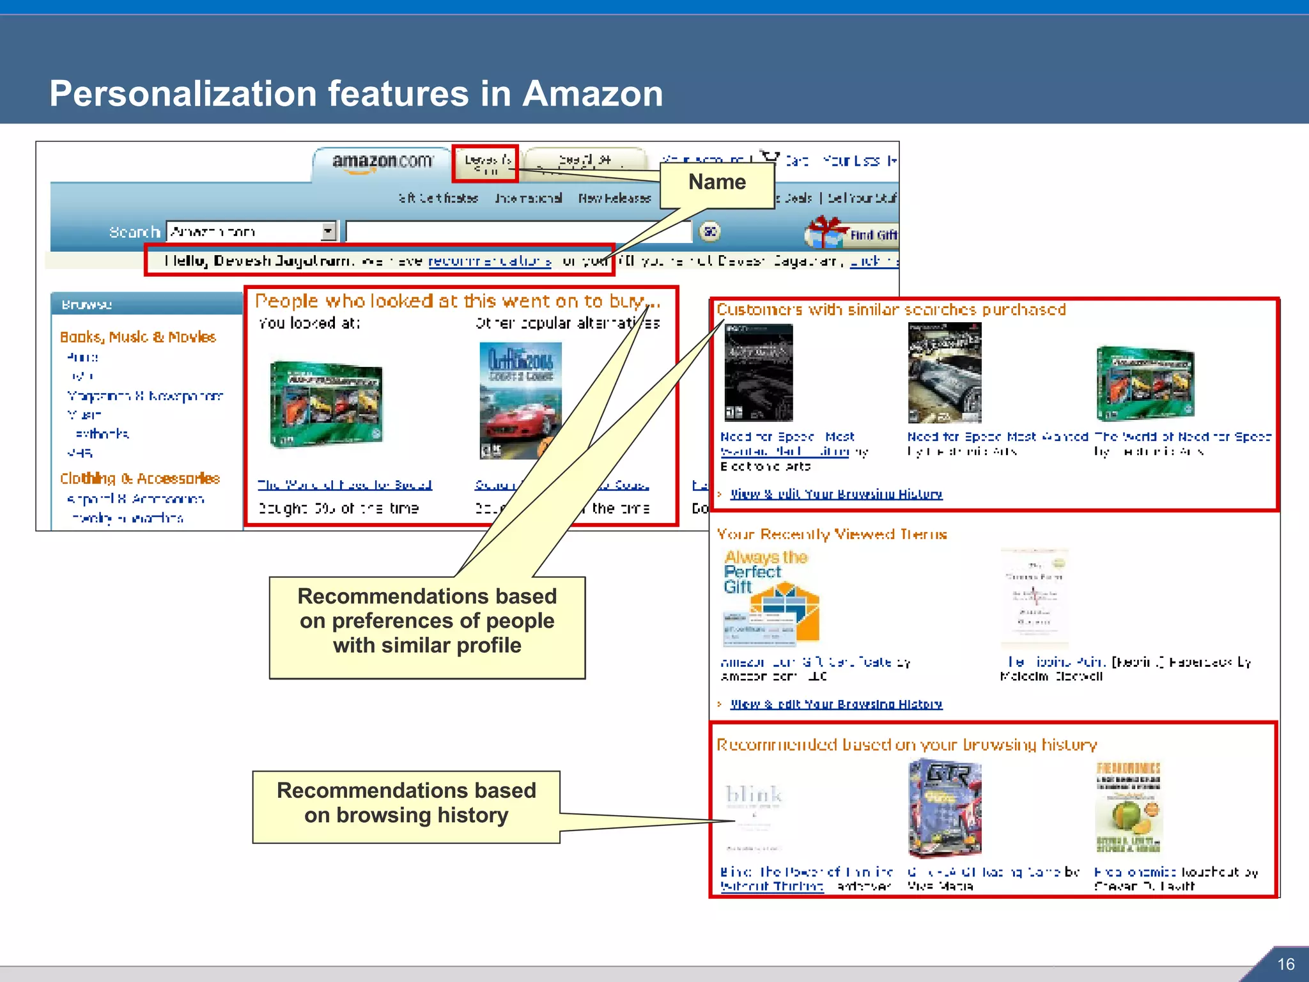1309x982 pixels.
Task: Click the Freakonomics book cover
Action: 1129,807
